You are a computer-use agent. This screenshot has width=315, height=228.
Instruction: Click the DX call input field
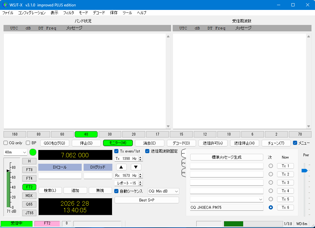coord(60,176)
